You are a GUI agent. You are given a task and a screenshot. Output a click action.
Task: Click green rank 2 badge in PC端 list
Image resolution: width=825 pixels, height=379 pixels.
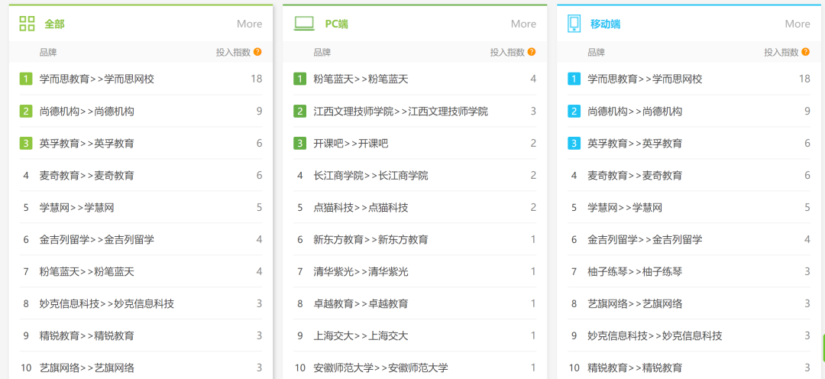[x=300, y=111]
